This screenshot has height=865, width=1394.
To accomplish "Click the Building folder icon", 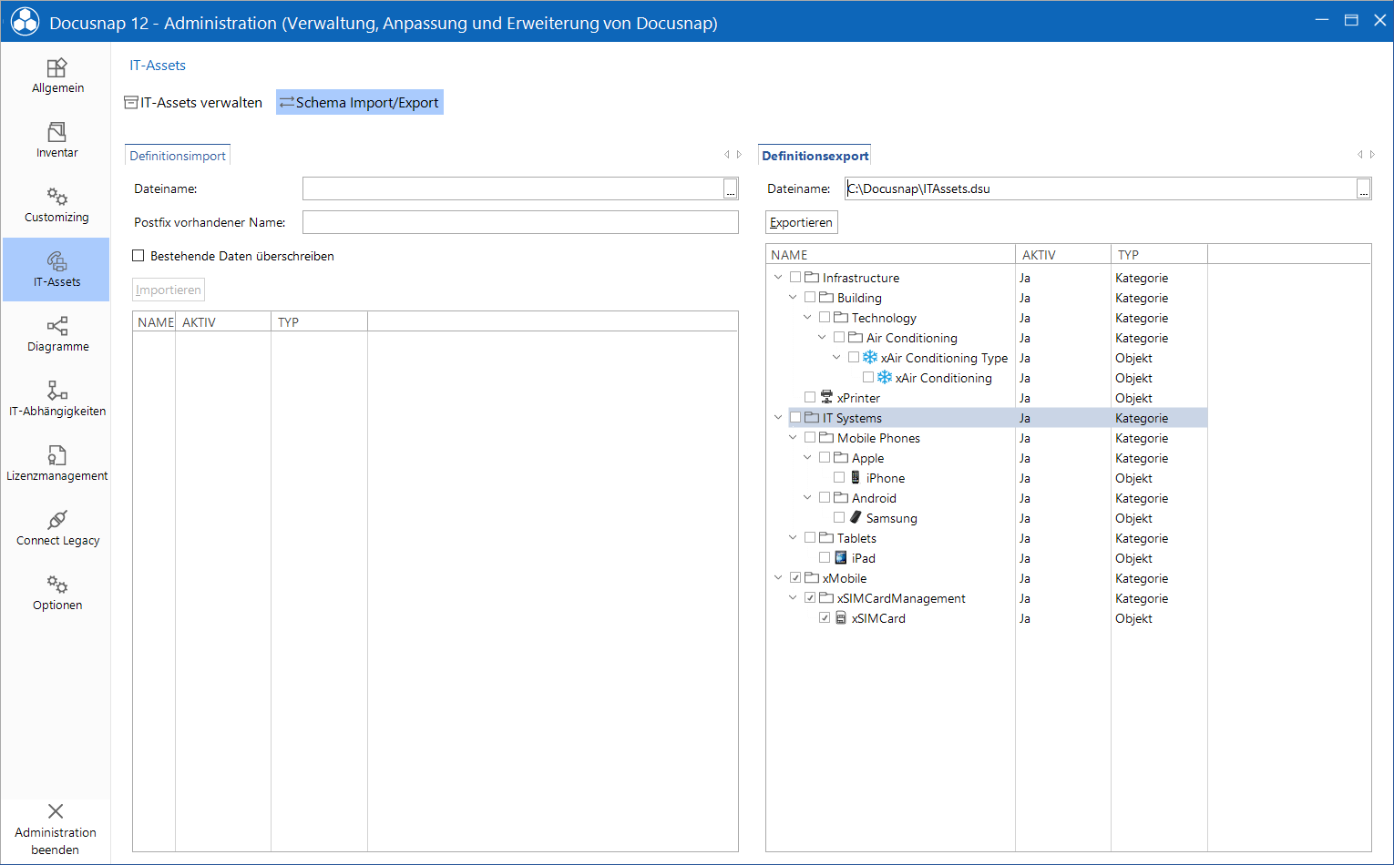I will coord(826,297).
